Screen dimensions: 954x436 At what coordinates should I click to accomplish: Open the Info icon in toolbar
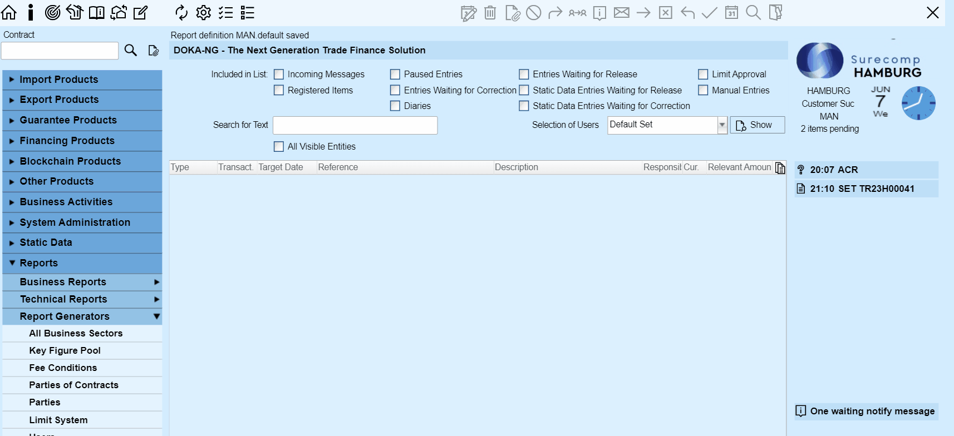31,12
